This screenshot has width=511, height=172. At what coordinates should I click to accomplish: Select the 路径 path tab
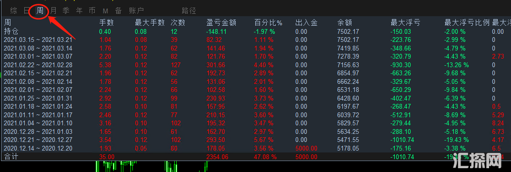189,11
